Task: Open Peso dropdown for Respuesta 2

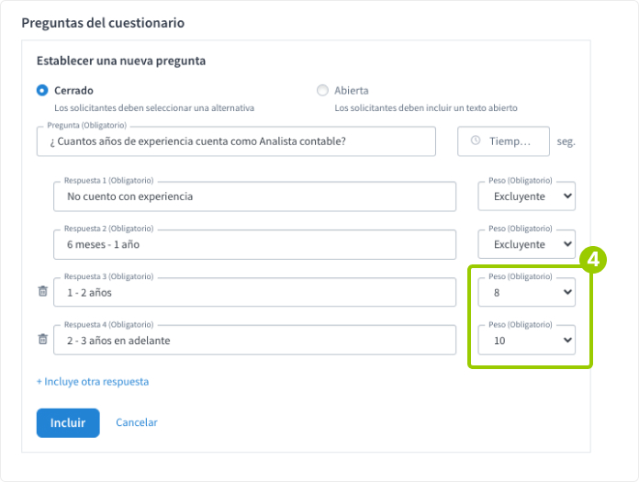Action: pos(527,244)
